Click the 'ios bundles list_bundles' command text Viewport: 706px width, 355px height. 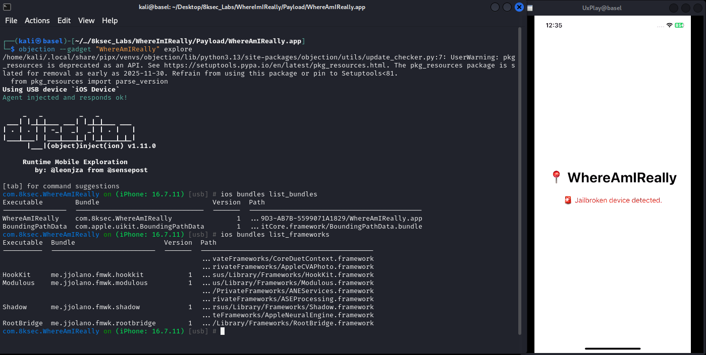tap(269, 194)
